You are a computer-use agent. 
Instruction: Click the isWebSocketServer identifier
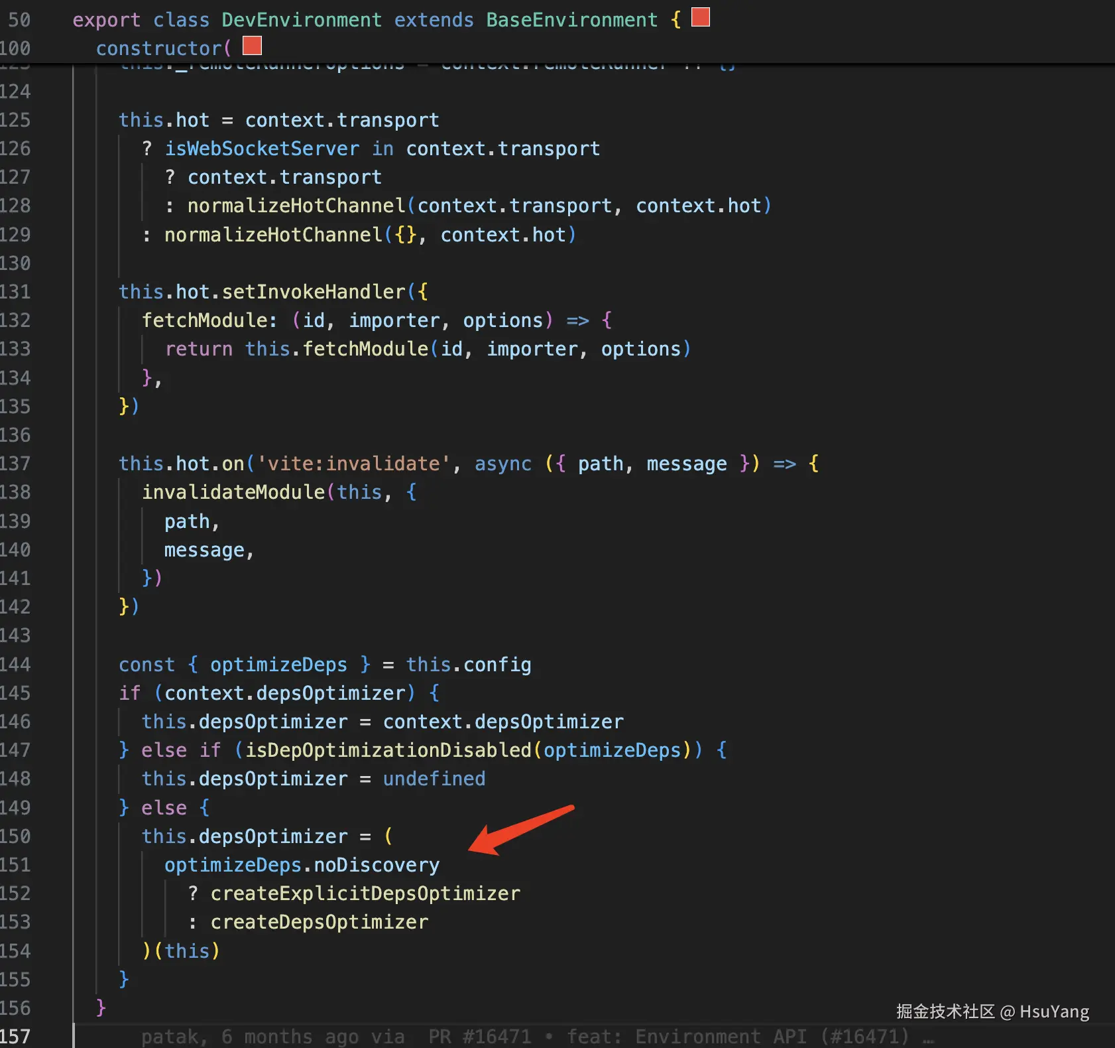(262, 149)
